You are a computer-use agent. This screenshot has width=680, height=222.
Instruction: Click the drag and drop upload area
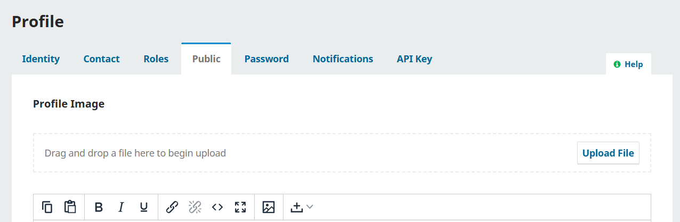(x=342, y=153)
